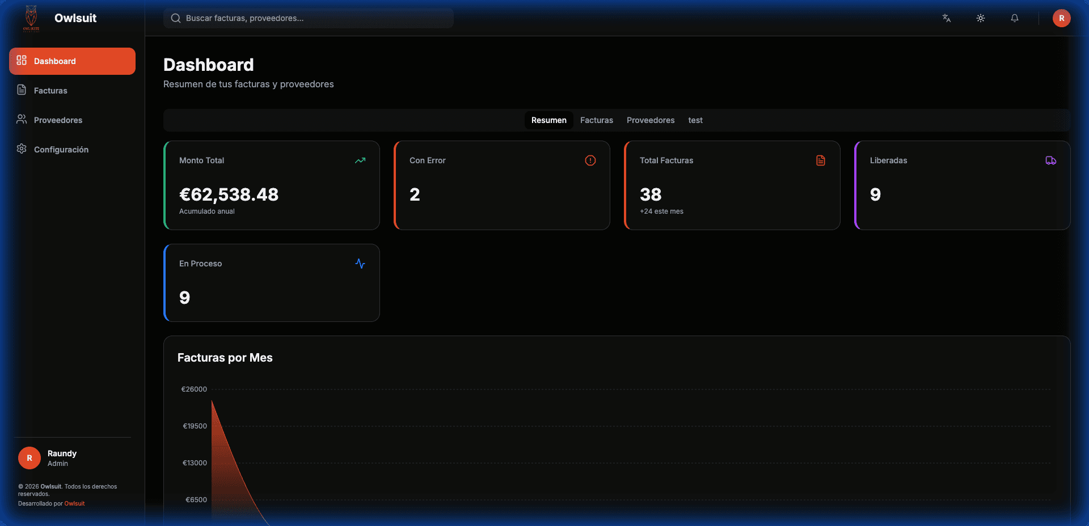
Task: Toggle light mode with the sun icon
Action: tap(981, 18)
